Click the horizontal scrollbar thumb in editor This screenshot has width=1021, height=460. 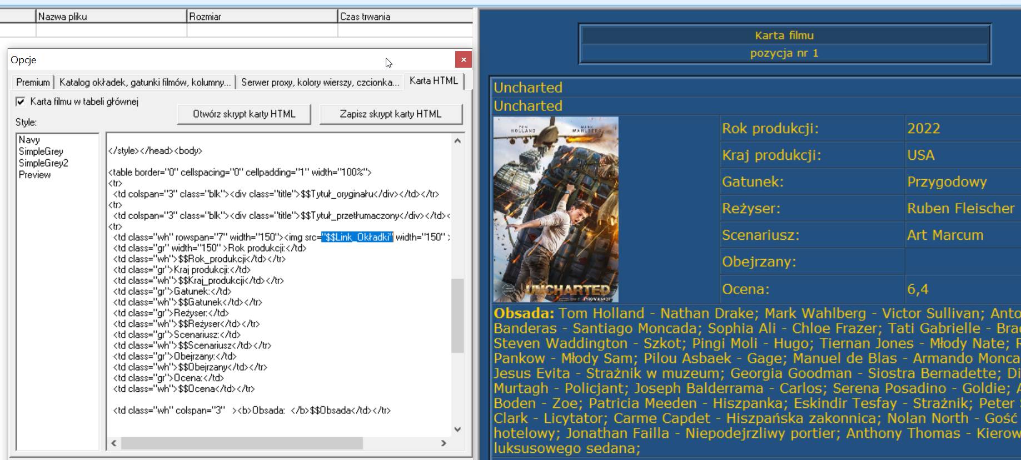coord(242,443)
